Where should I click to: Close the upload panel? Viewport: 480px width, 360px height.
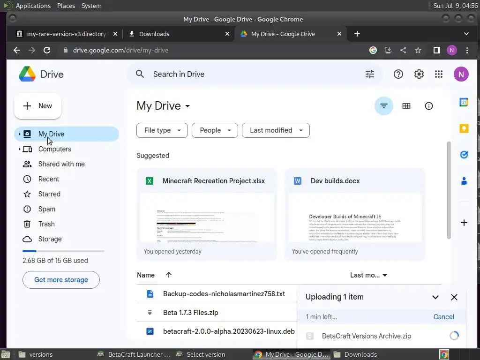[x=454, y=297]
